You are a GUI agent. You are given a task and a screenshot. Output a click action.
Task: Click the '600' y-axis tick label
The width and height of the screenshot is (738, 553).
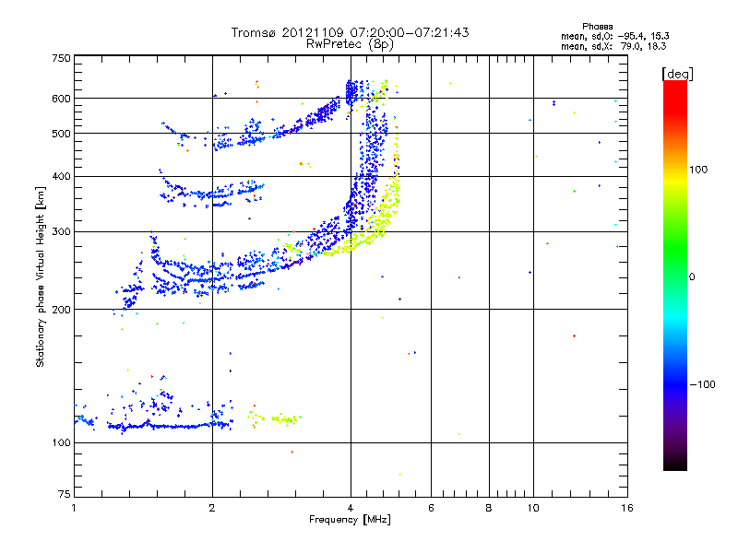pos(61,99)
